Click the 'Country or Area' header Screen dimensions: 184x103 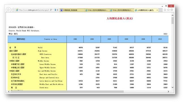50,39
